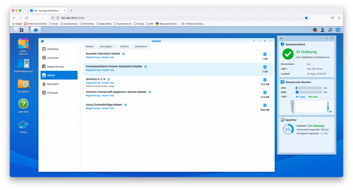The image size is (353, 190).
Task: Launch File Station from the desktop
Action: (x=23, y=86)
